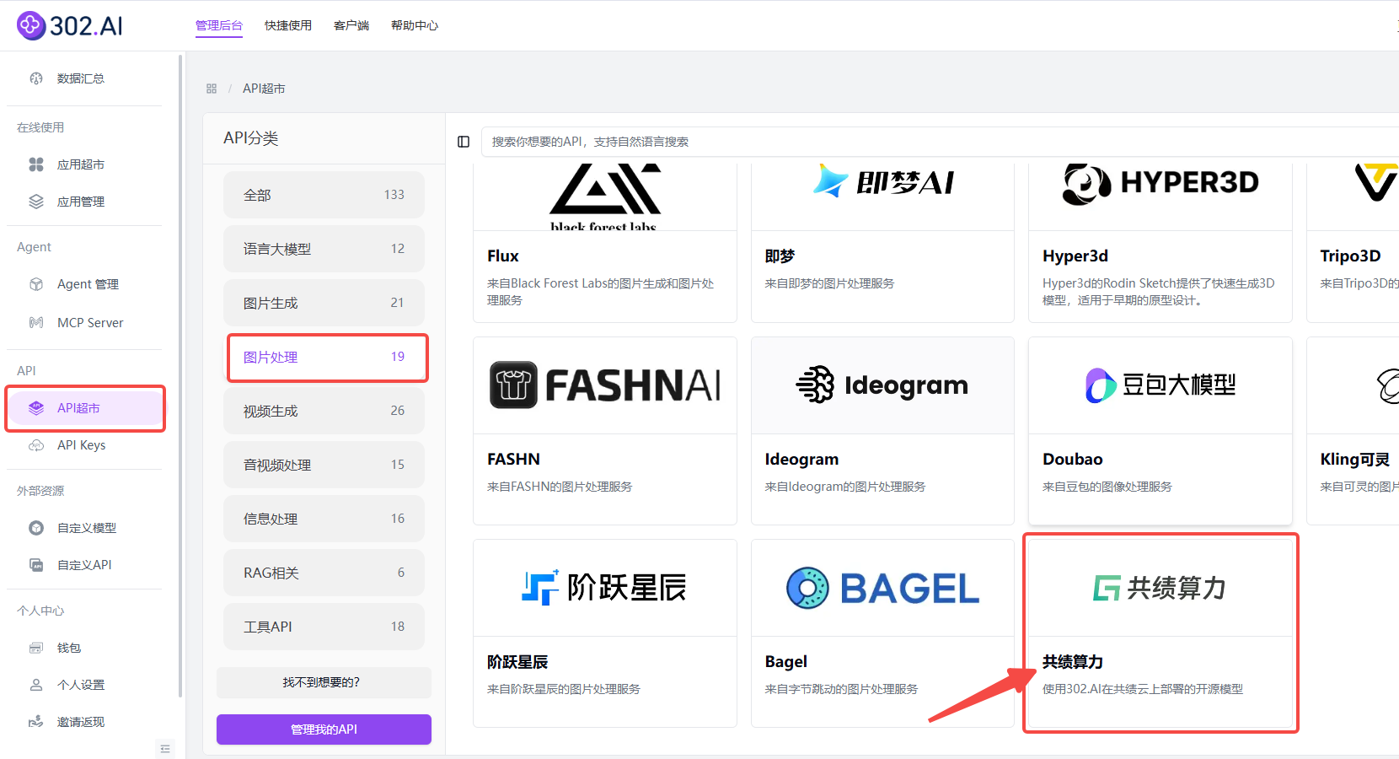Click the Flux card title

pyautogui.click(x=503, y=256)
